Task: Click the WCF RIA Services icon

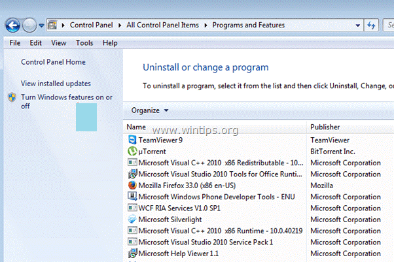Action: click(x=133, y=208)
